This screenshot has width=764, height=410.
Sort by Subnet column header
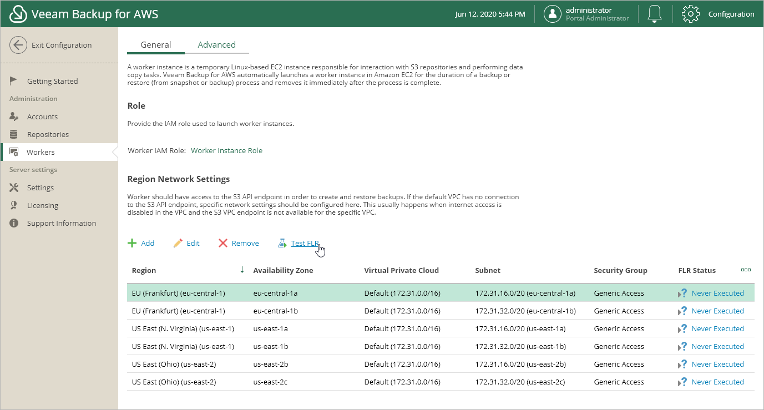pos(488,270)
